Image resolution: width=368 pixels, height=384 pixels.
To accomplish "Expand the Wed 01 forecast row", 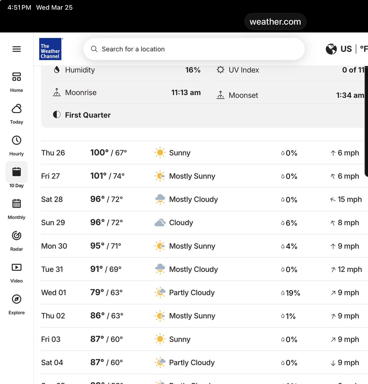I will tap(204, 292).
